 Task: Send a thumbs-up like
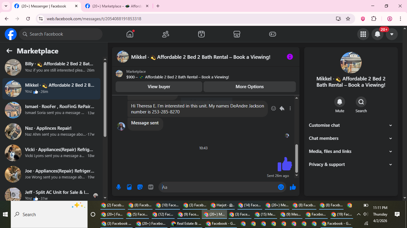(x=293, y=187)
